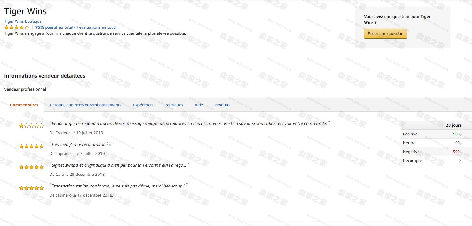Screen dimensions: 472x226
Task: Click the five-star rating on Laprade J.'s review
Action: point(31,146)
